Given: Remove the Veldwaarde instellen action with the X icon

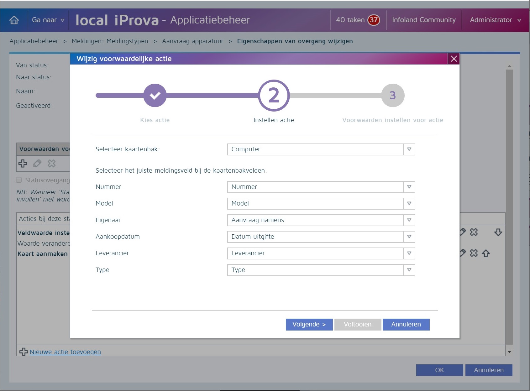Looking at the screenshot, I should pyautogui.click(x=474, y=232).
